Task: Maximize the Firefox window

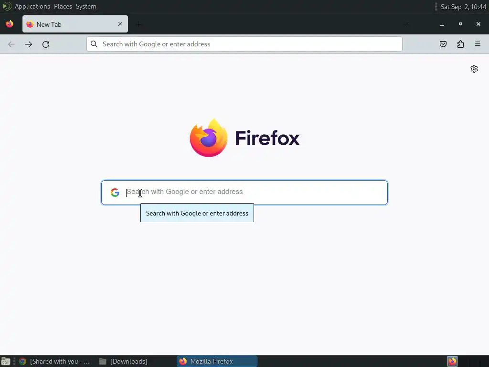Action: pos(460,24)
